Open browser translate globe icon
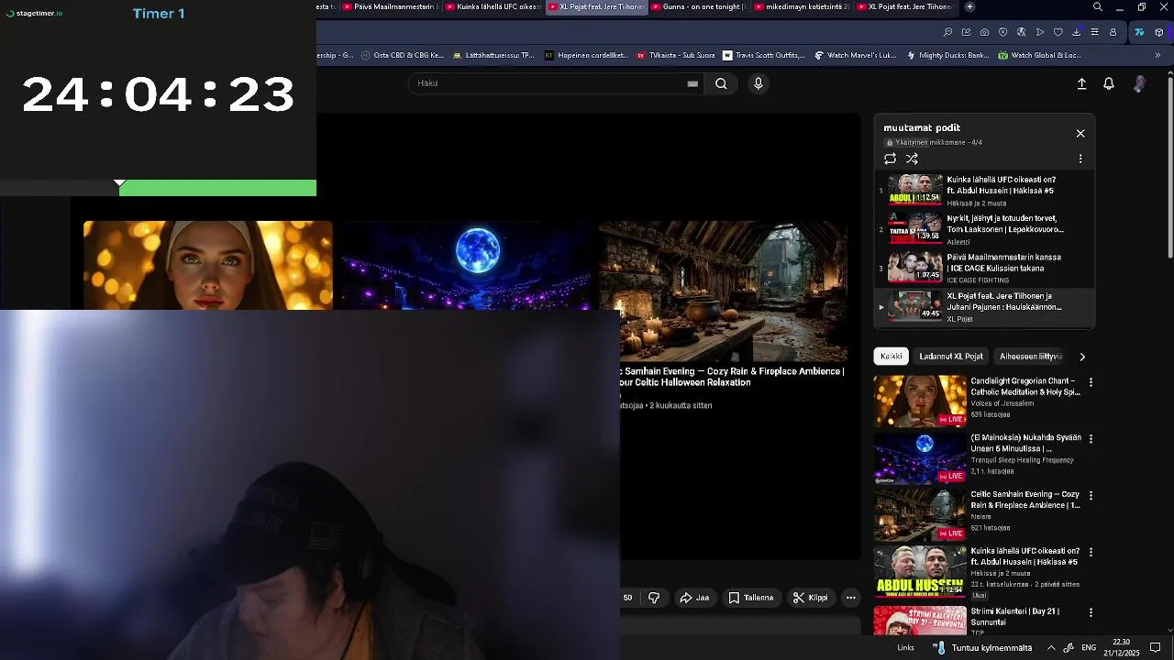Screen dimensions: 1174x660 [x=1021, y=32]
